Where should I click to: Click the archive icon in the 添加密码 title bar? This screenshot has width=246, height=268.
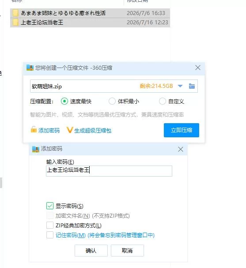(x=36, y=149)
